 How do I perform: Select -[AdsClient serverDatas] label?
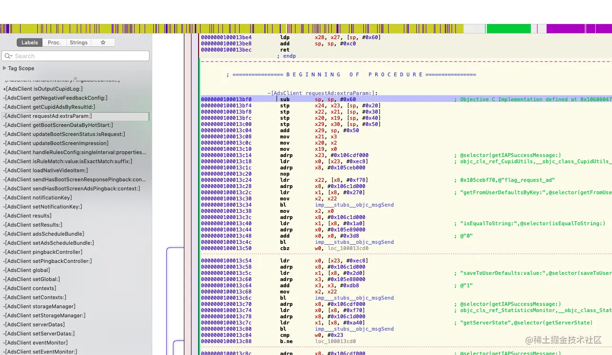click(x=34, y=324)
